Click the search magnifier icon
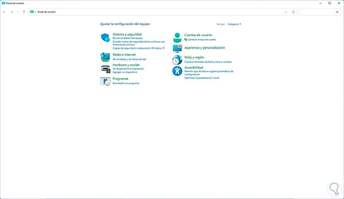The height and width of the screenshot is (199, 344). [x=337, y=12]
